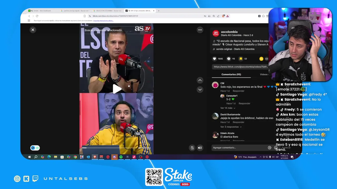
Task: Click the yellow repost icon
Action: [261, 59]
